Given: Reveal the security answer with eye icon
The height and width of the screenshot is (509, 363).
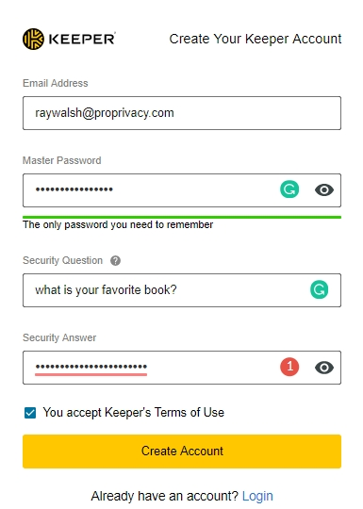Looking at the screenshot, I should (324, 368).
